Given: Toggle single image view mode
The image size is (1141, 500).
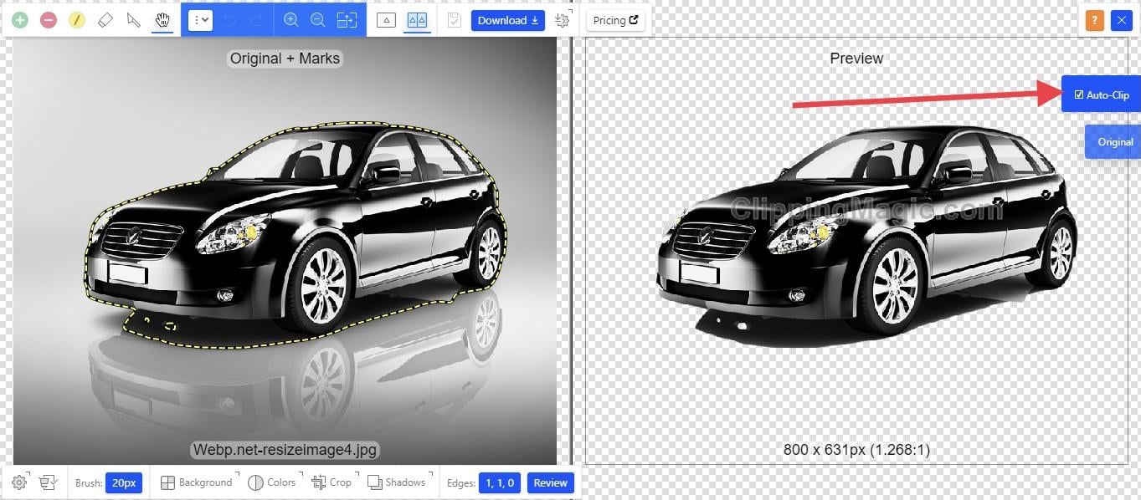Looking at the screenshot, I should 386,19.
